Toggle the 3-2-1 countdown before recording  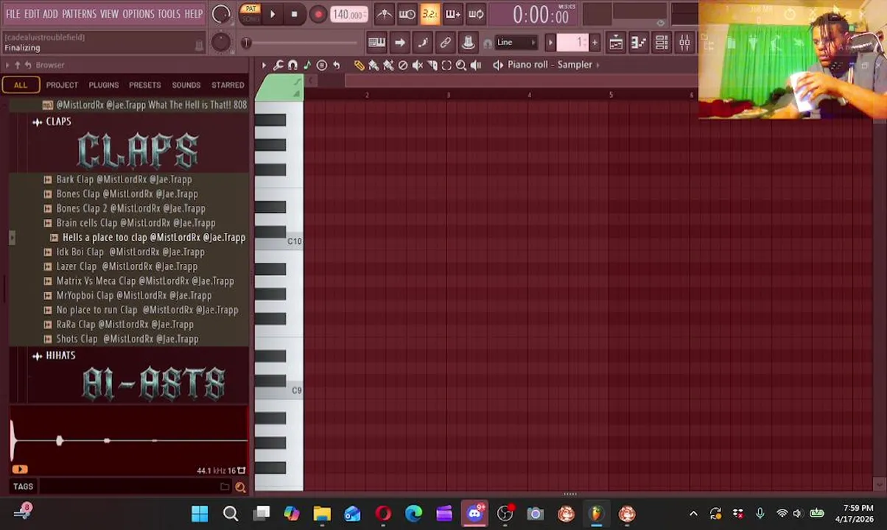coord(430,14)
